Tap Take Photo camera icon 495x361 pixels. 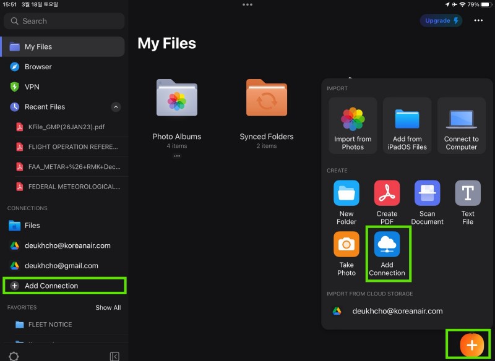click(x=346, y=245)
